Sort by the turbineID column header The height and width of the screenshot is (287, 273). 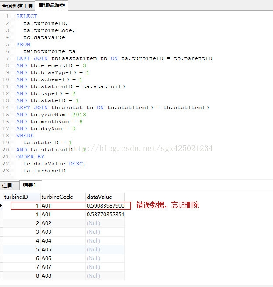[22, 197]
